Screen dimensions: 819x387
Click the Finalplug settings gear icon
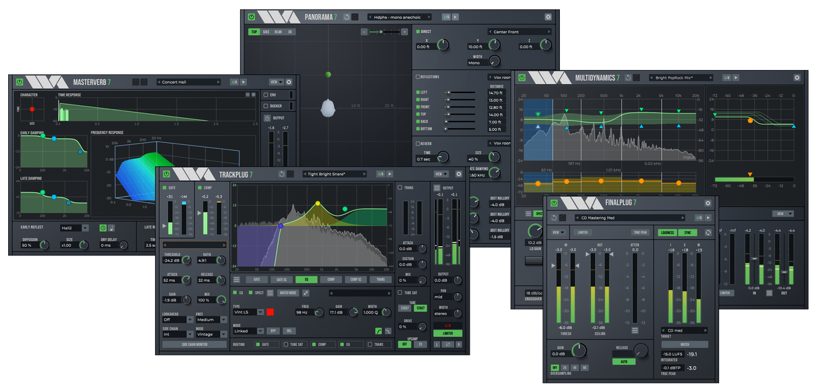pos(708,203)
